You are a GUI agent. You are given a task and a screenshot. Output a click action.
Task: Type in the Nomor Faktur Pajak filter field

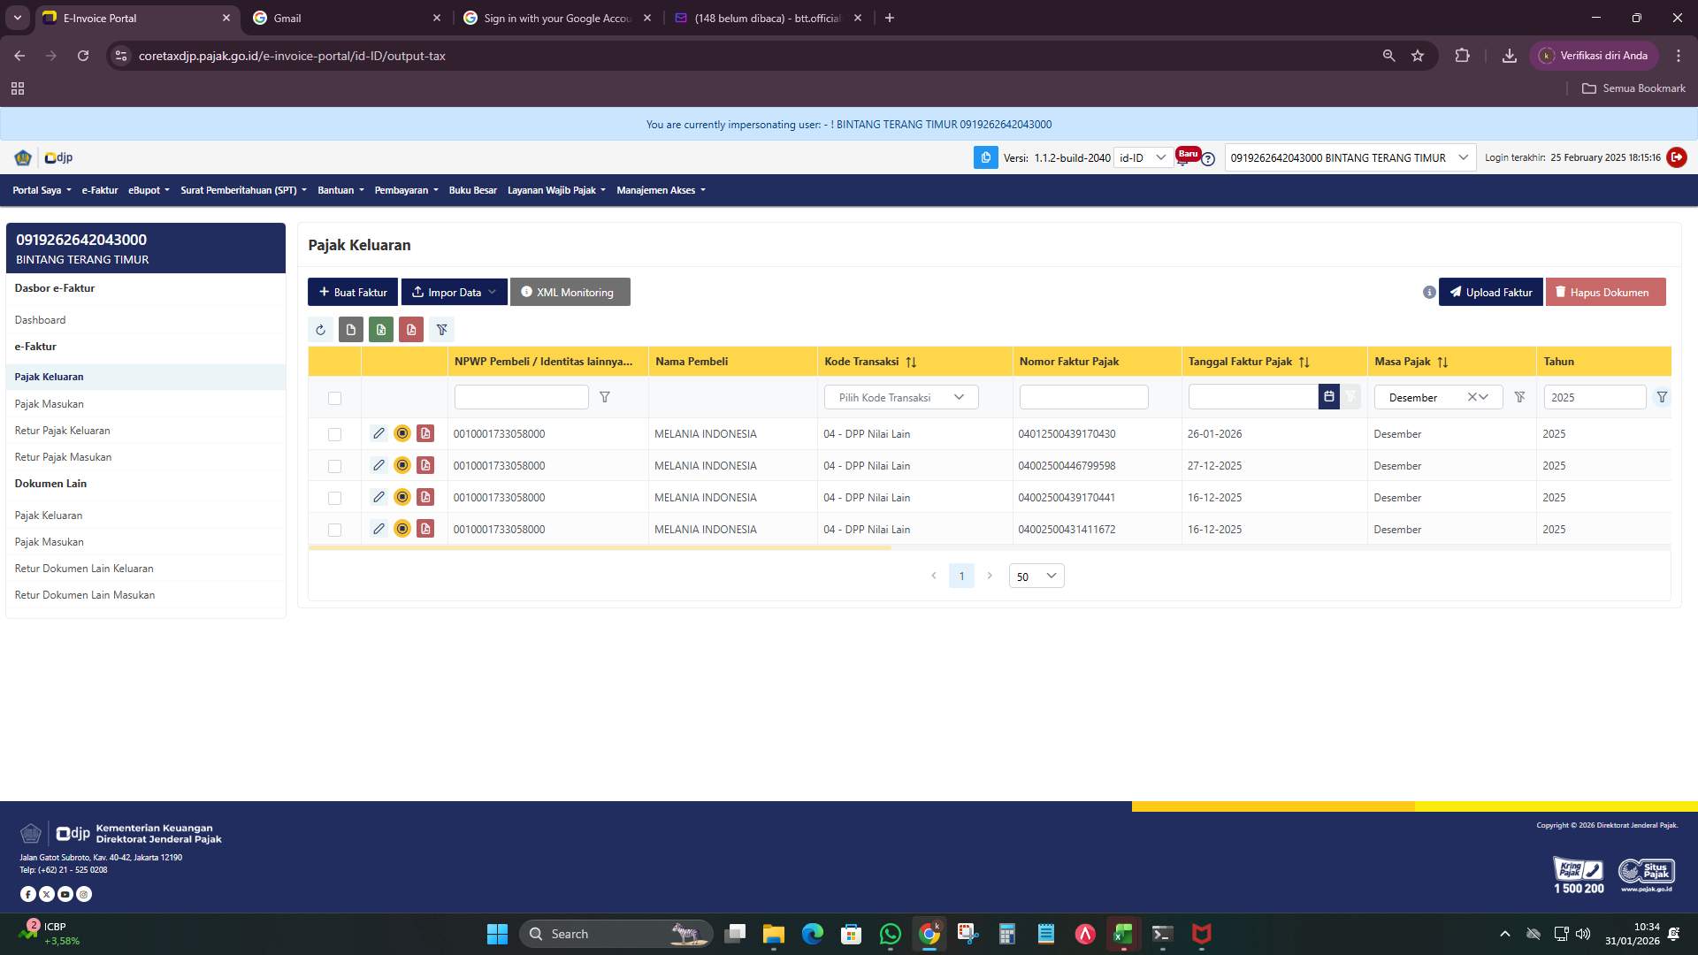[x=1082, y=397]
